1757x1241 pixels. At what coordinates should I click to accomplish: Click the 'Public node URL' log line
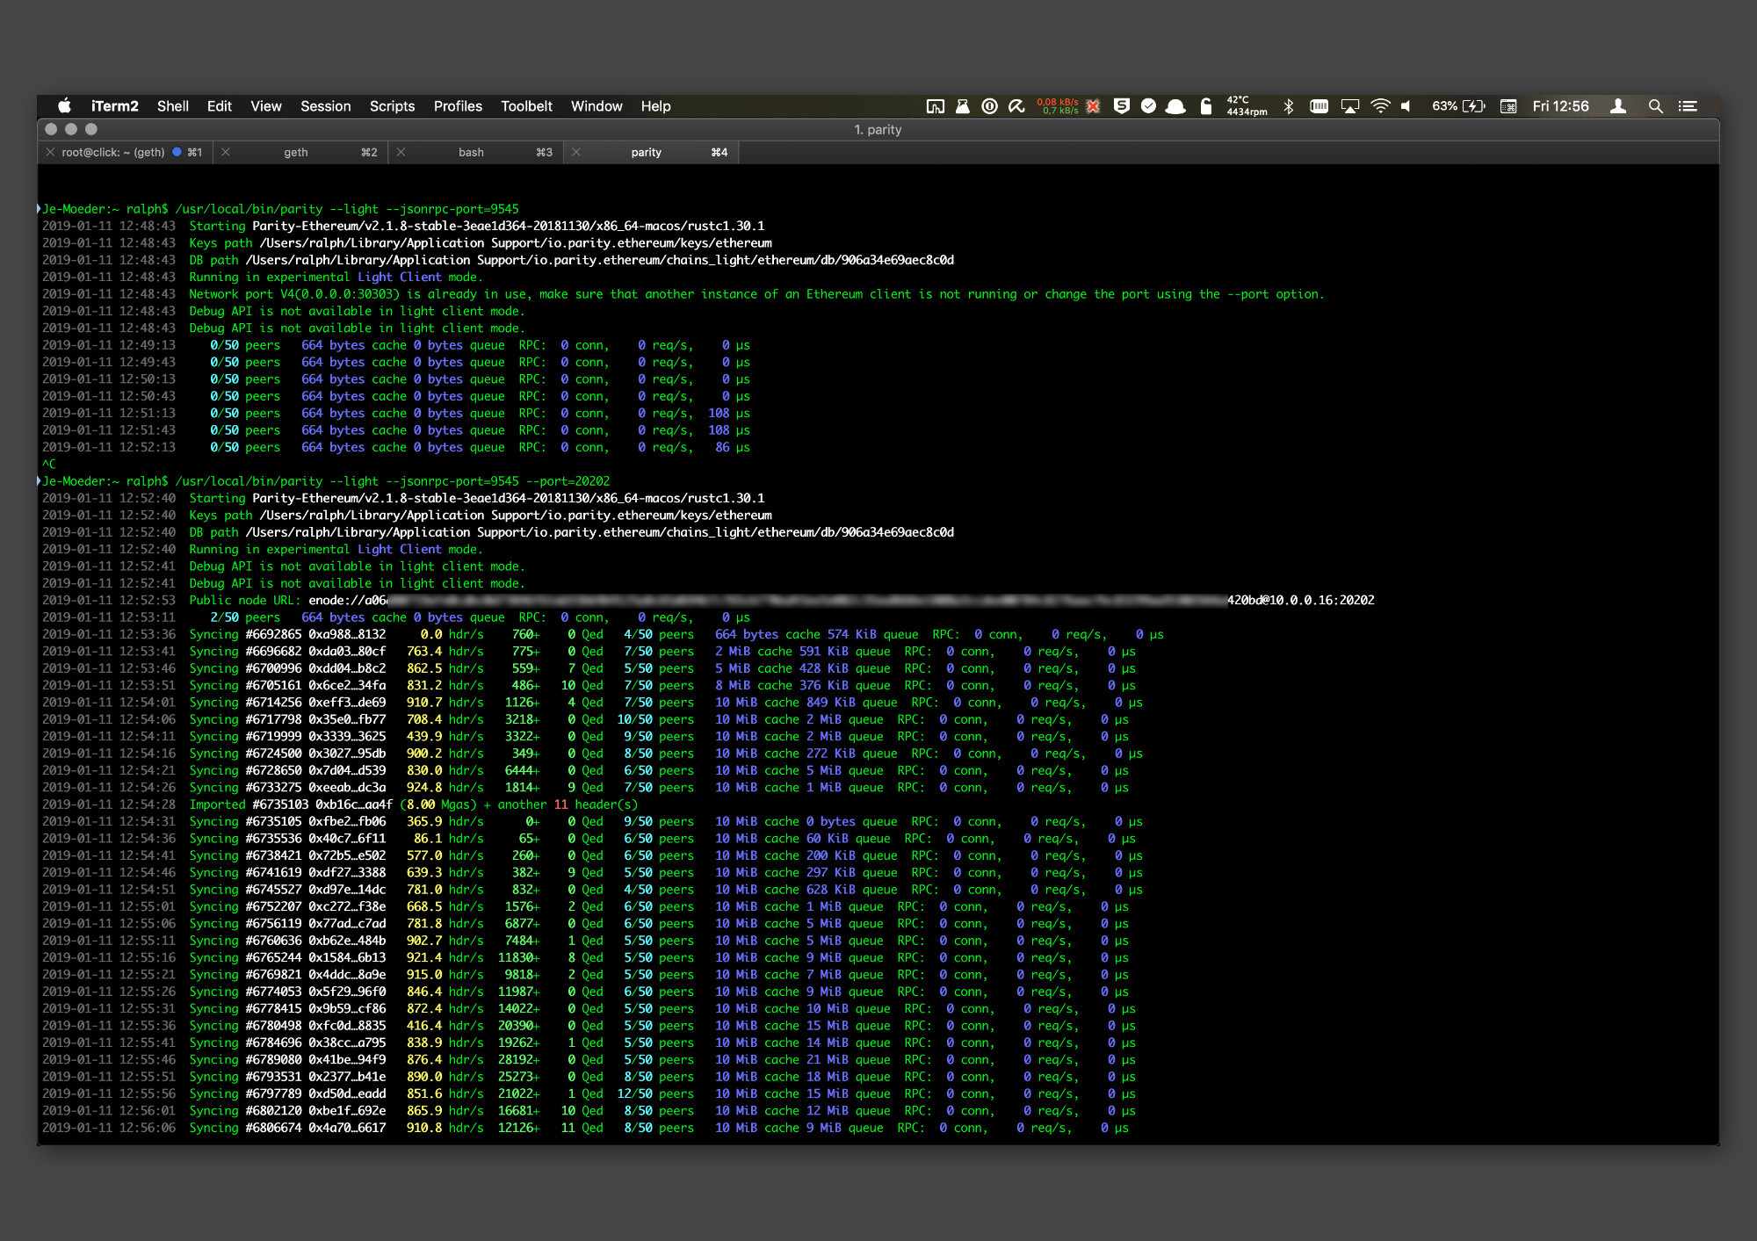pos(708,601)
